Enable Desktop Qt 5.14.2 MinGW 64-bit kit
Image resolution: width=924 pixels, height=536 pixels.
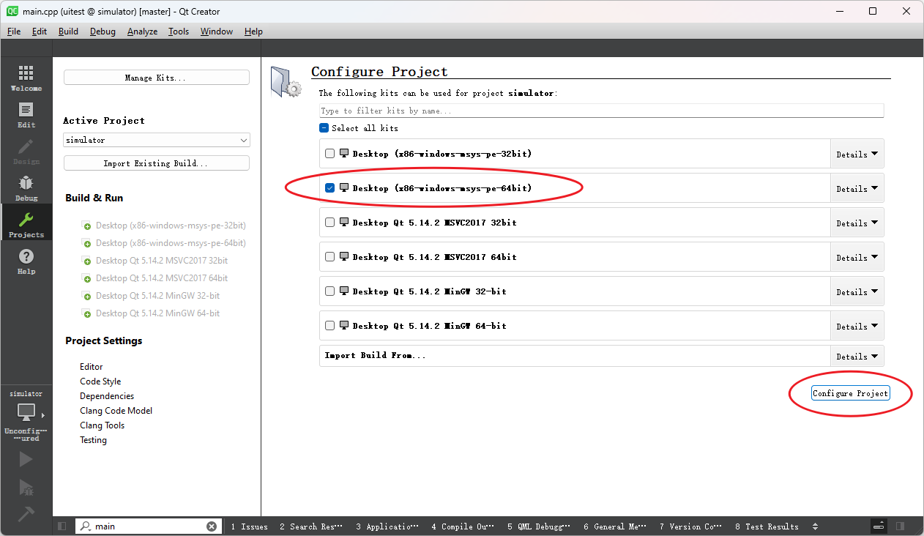[329, 326]
